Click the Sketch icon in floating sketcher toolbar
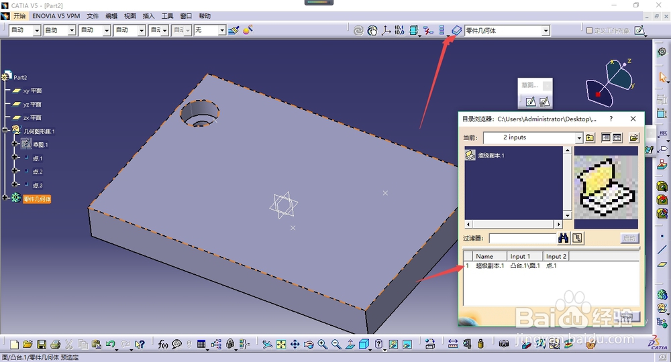 [531, 101]
